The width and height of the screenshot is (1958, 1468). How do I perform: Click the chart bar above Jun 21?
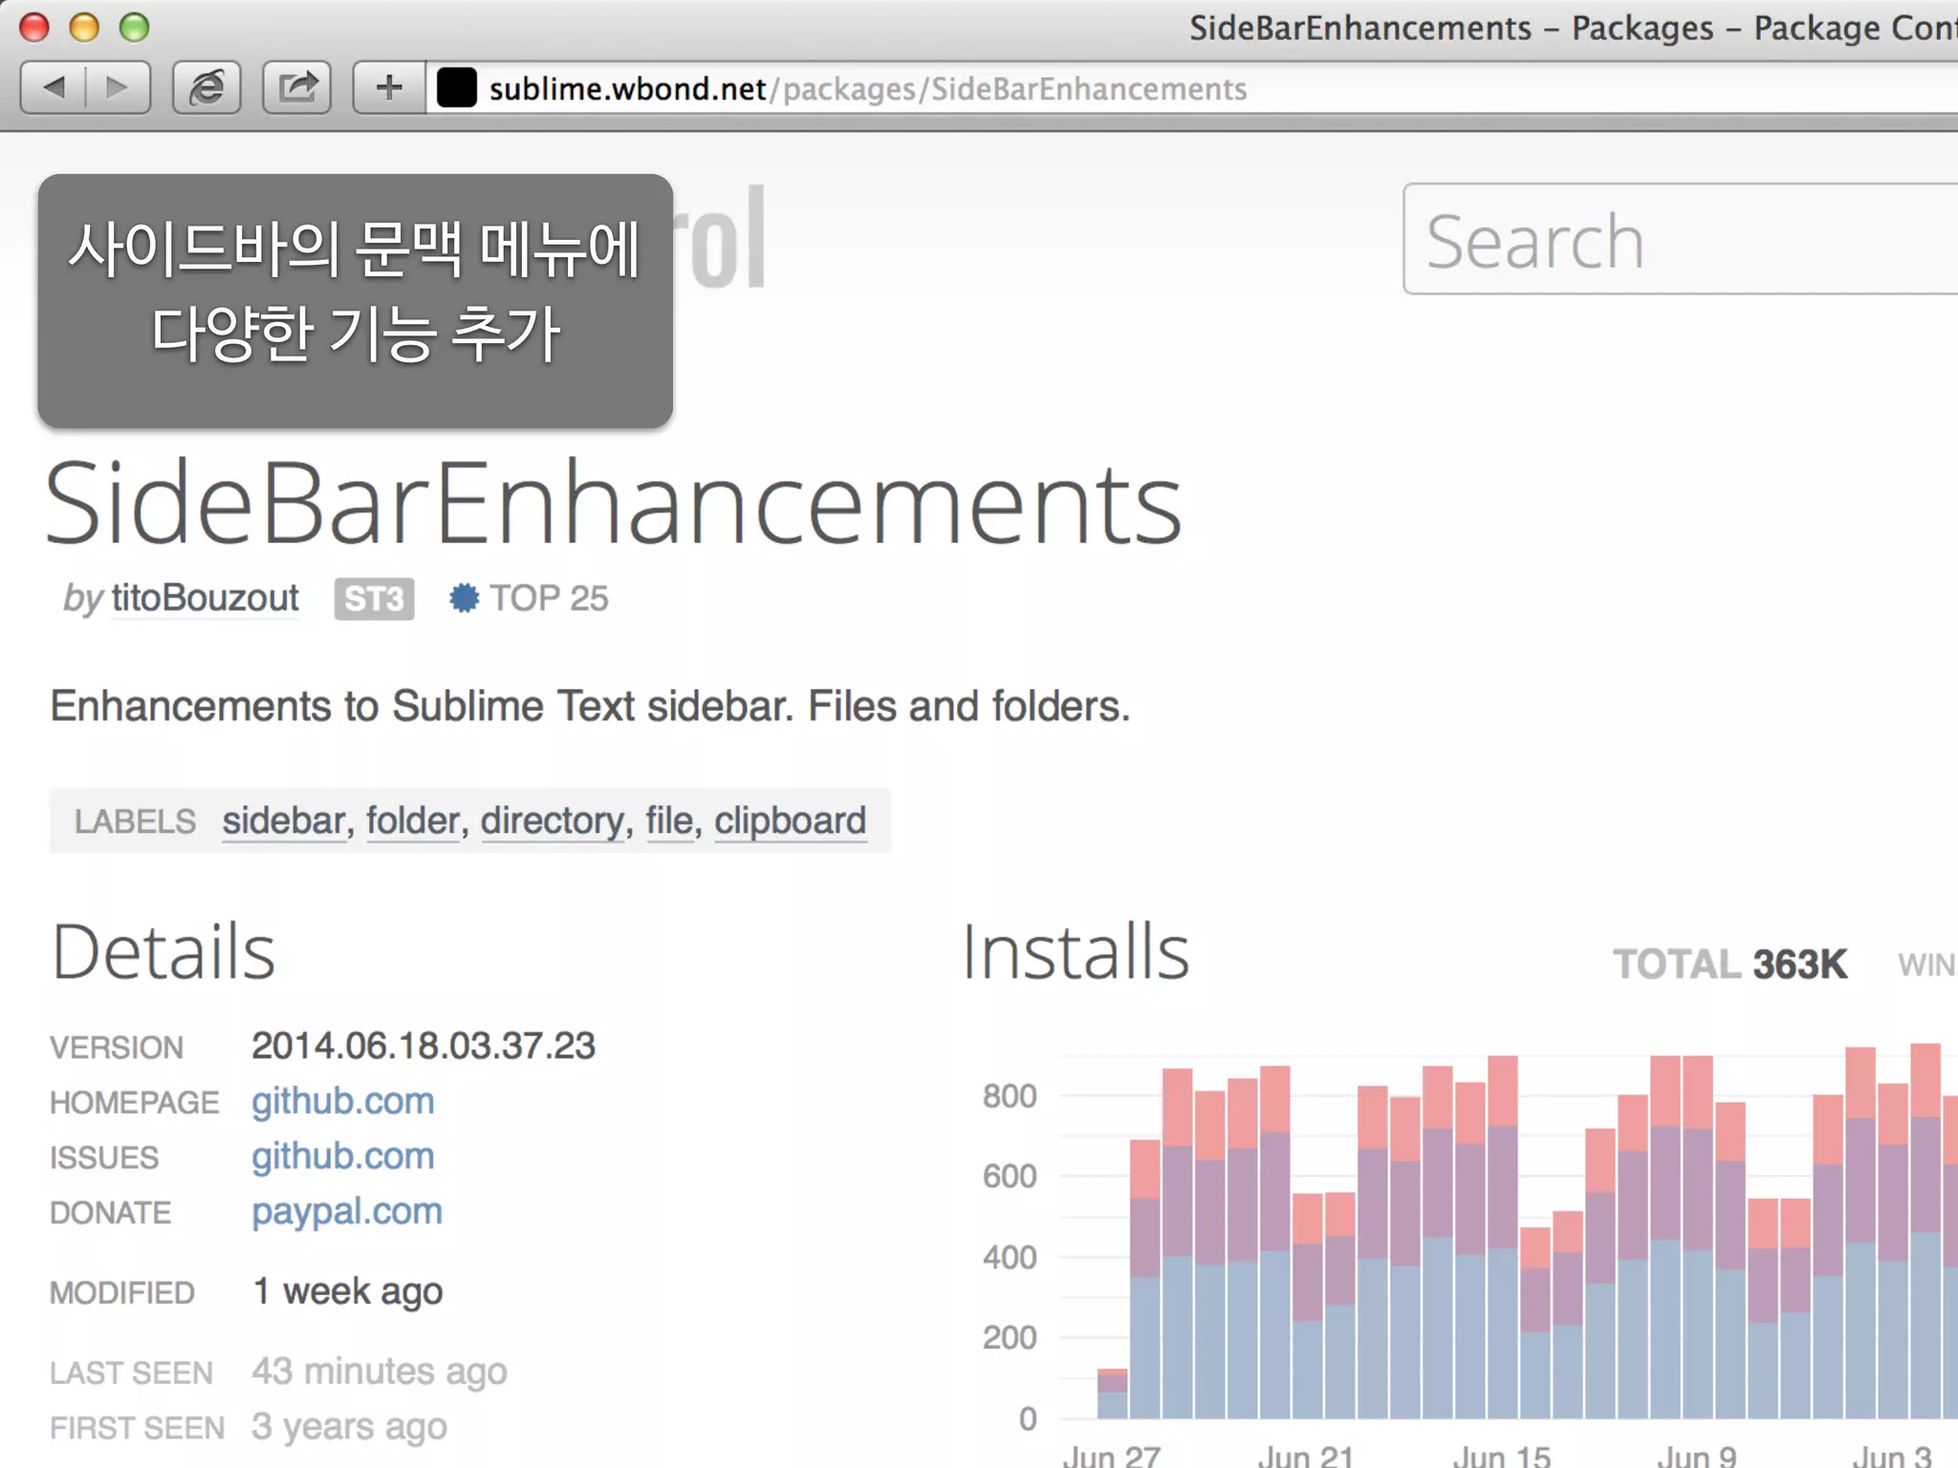(x=1308, y=1306)
